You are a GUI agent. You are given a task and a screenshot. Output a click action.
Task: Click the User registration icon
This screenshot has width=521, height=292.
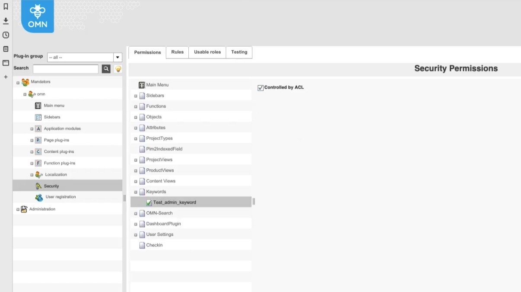[39, 197]
